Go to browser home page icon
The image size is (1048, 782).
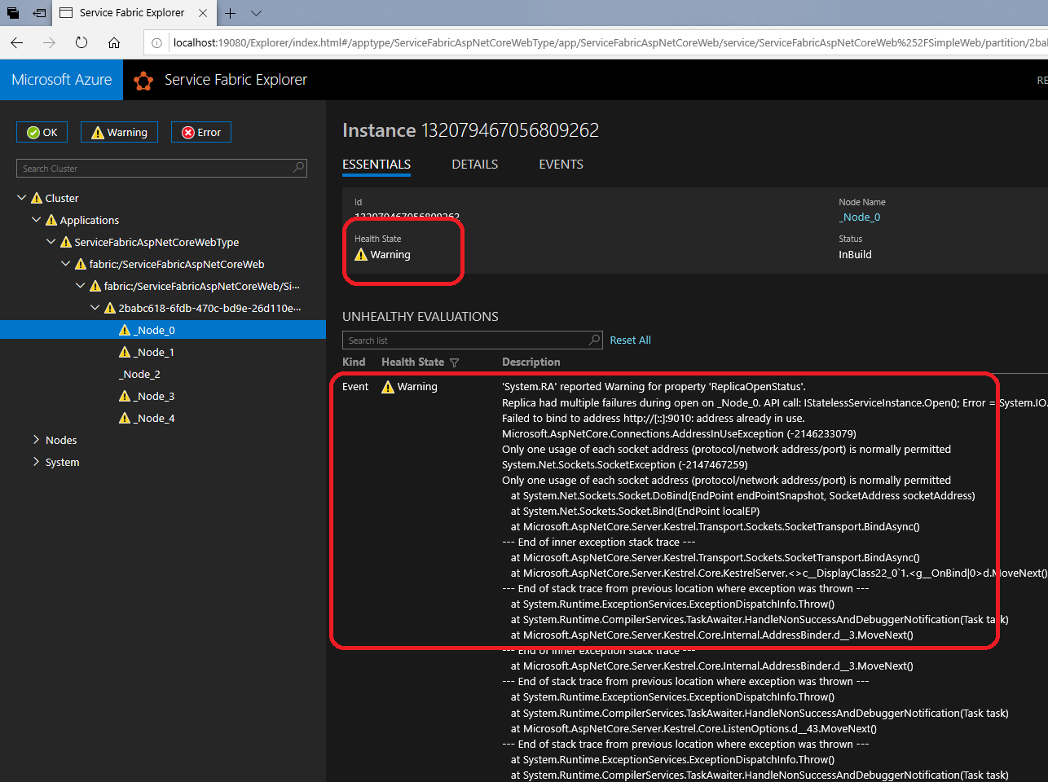114,42
